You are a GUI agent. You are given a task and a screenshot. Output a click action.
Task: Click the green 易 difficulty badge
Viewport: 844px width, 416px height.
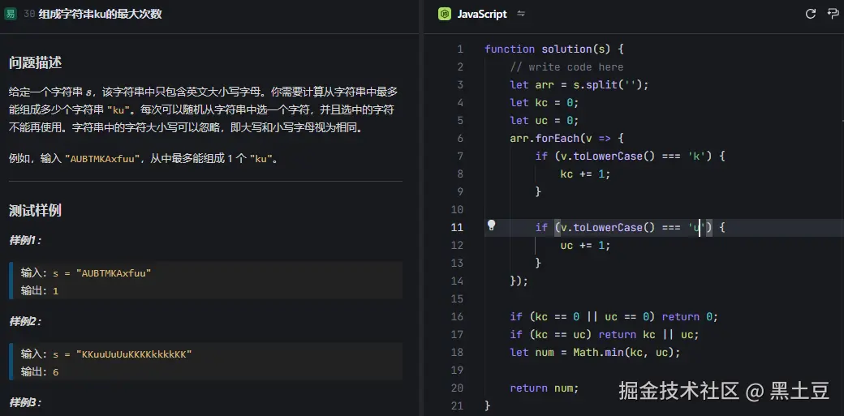[x=11, y=14]
